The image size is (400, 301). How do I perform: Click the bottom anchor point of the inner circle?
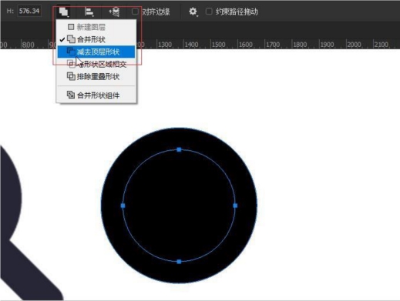click(179, 262)
